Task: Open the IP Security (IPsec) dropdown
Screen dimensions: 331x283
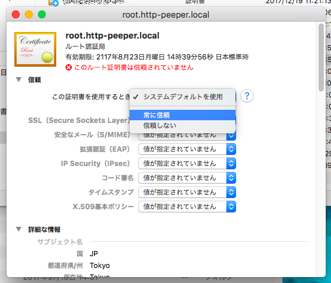Action: 187,163
